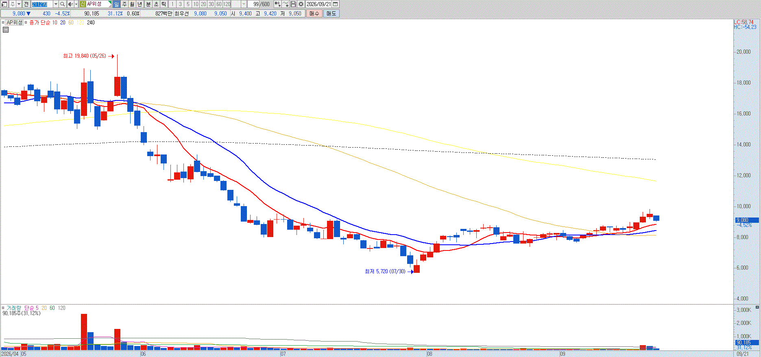Click the red 10 moving average label
The height and width of the screenshot is (357, 761).
(x=55, y=23)
